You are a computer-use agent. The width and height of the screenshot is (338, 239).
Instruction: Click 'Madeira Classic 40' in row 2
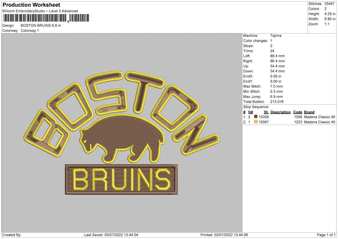click(319, 122)
